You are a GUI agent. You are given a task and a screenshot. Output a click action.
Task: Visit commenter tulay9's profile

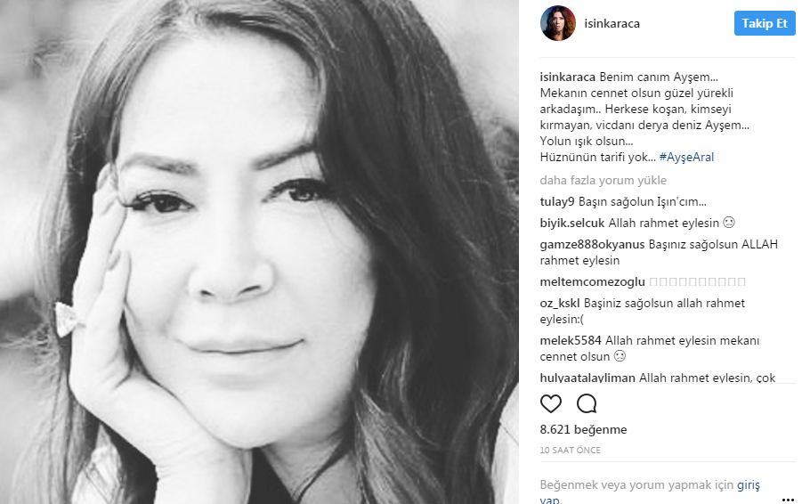click(557, 201)
